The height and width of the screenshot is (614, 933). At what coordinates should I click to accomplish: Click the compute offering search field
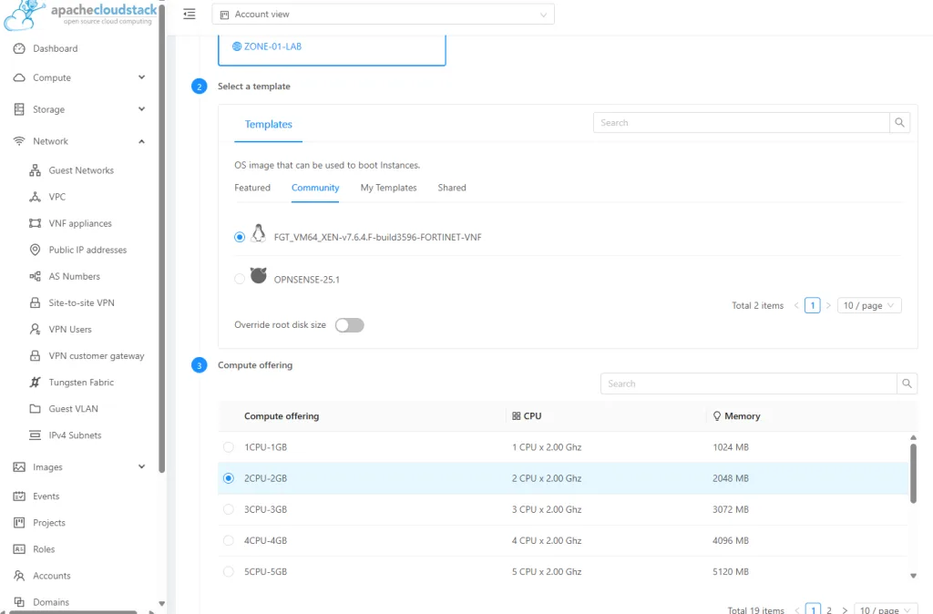point(747,384)
